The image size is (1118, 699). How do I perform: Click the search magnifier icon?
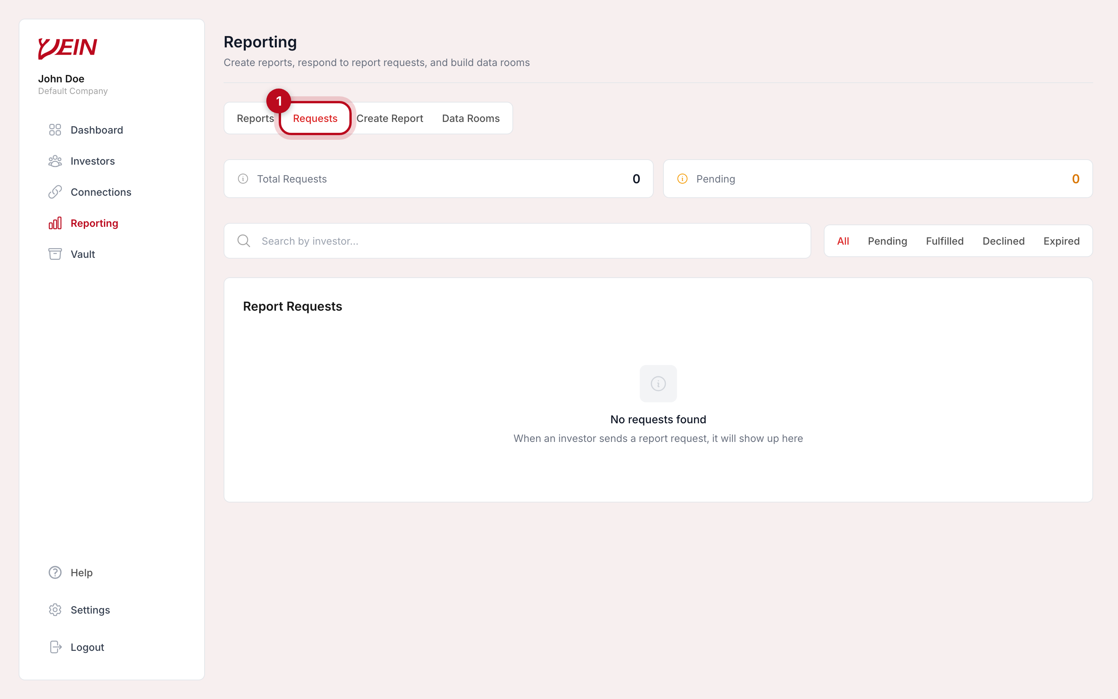tap(243, 241)
